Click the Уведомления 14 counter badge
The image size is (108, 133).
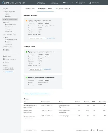click(x=15, y=34)
